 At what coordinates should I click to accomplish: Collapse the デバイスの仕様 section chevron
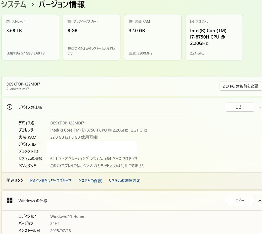260,107
